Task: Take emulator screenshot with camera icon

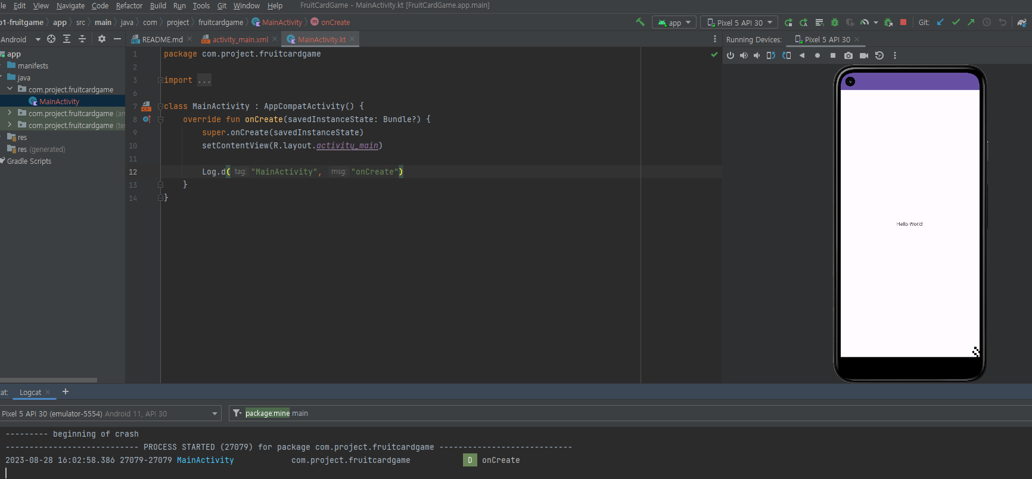Action: 848,55
